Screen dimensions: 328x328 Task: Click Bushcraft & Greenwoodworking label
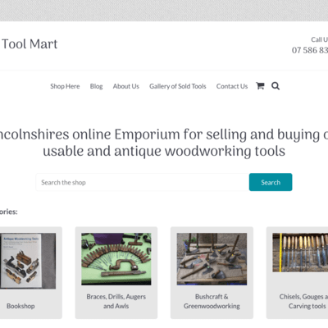(212, 301)
